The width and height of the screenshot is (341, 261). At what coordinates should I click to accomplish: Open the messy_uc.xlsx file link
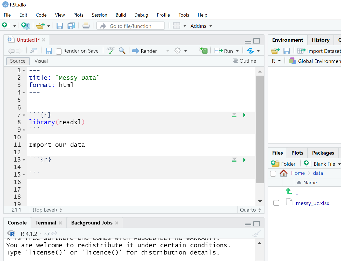pos(312,203)
